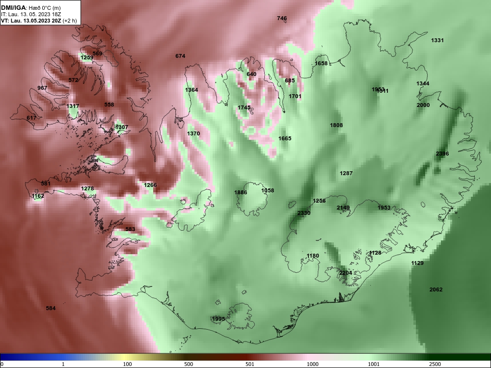
Task: Select the "IT: Lau. 13. 05. 2023 18Z" line
Action: tap(30, 14)
